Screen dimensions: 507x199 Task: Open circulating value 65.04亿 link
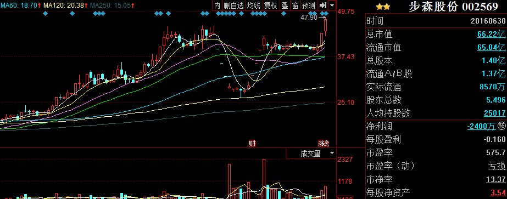click(492, 47)
